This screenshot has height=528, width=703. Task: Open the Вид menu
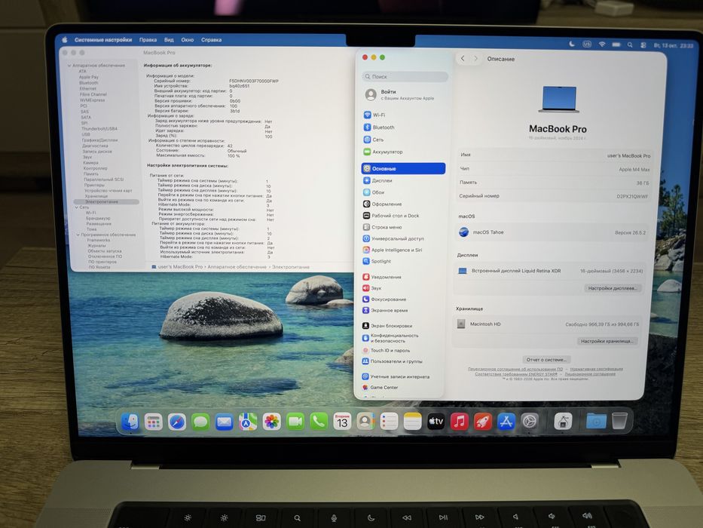169,40
